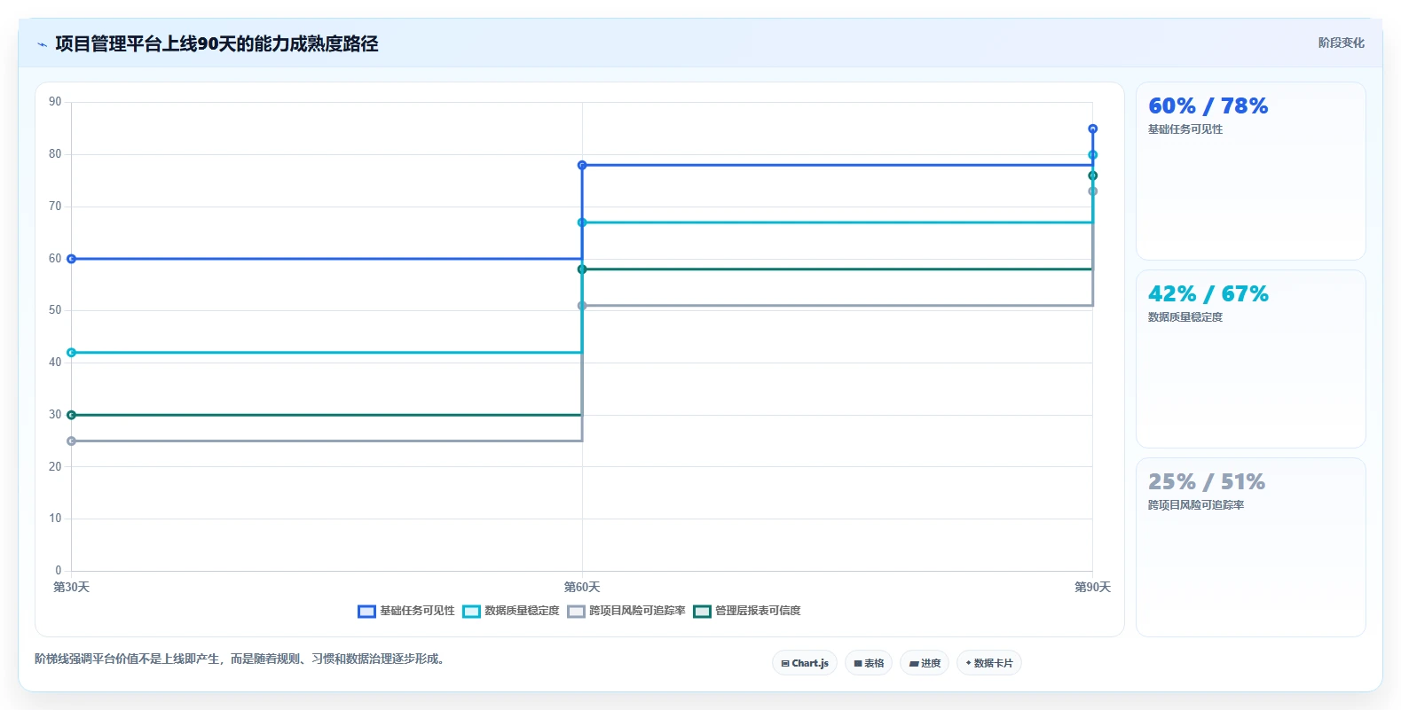Click the 进度 tag chip
Image resolution: width=1401 pixels, height=710 pixels.
(x=925, y=663)
